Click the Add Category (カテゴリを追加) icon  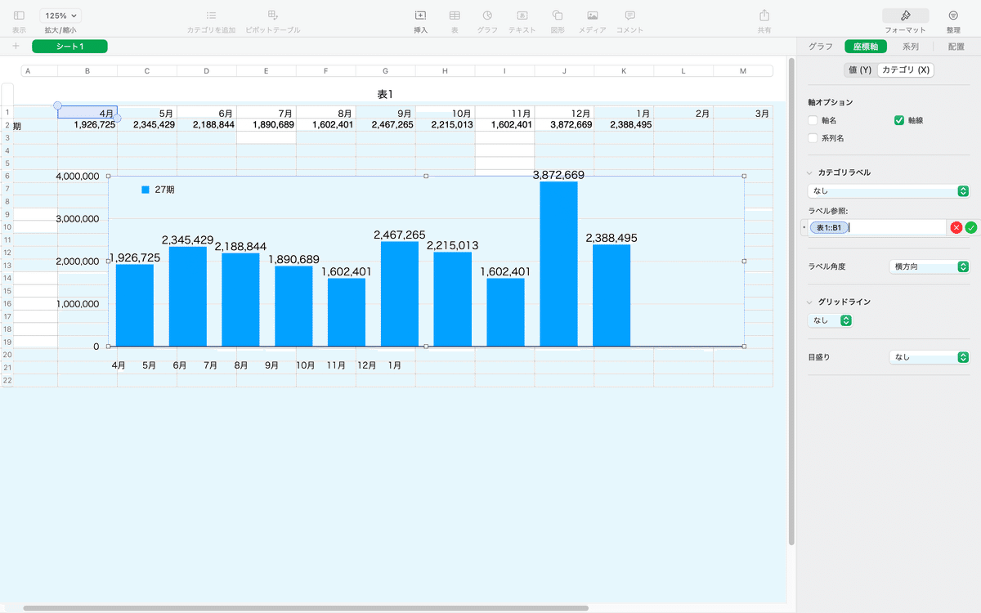coord(211,16)
